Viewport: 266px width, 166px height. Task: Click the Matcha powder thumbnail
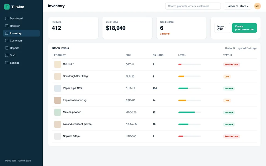click(x=58, y=112)
